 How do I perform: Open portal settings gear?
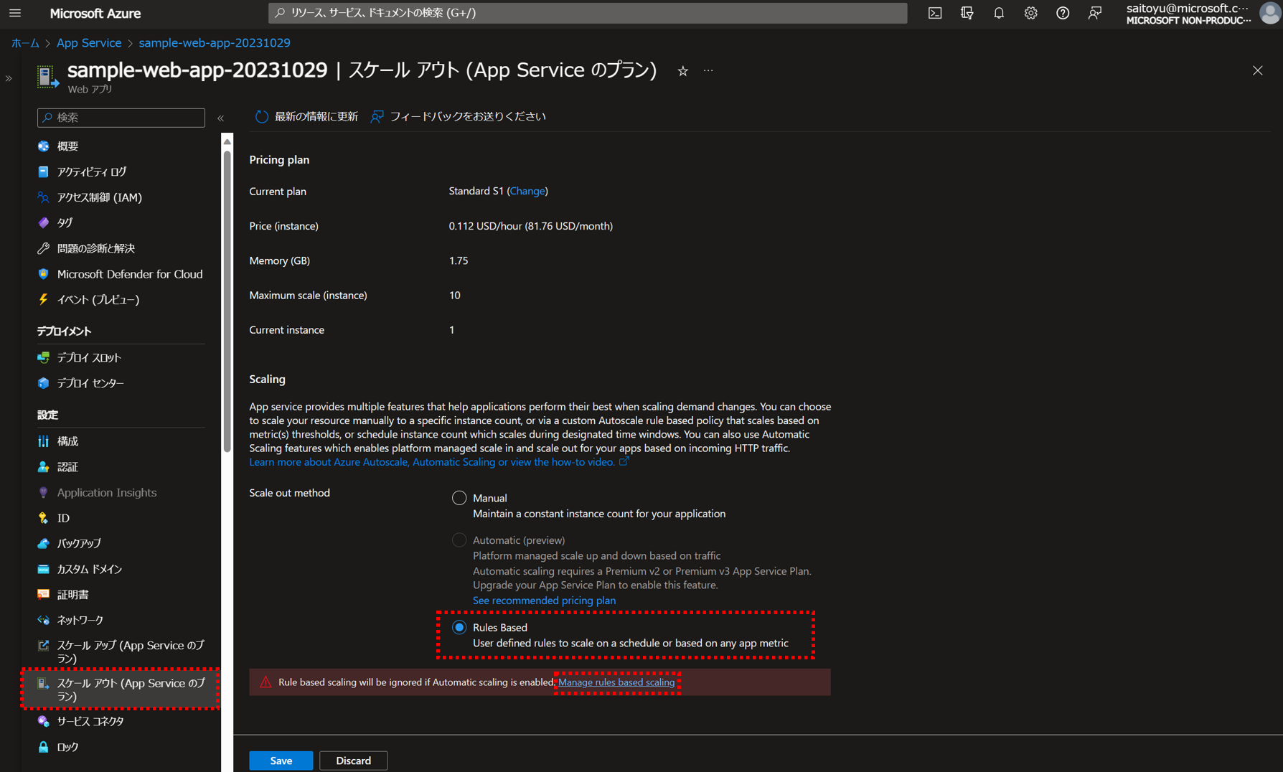(x=1030, y=13)
